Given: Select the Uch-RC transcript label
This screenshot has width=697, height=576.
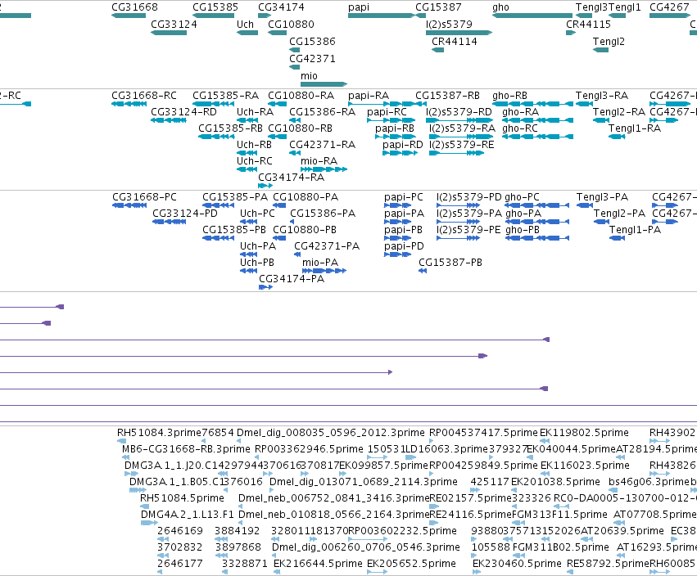Looking at the screenshot, I should (x=254, y=160).
